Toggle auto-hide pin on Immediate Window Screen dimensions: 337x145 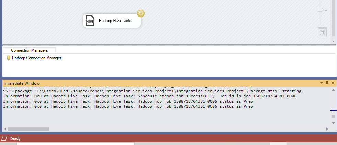(x=327, y=83)
